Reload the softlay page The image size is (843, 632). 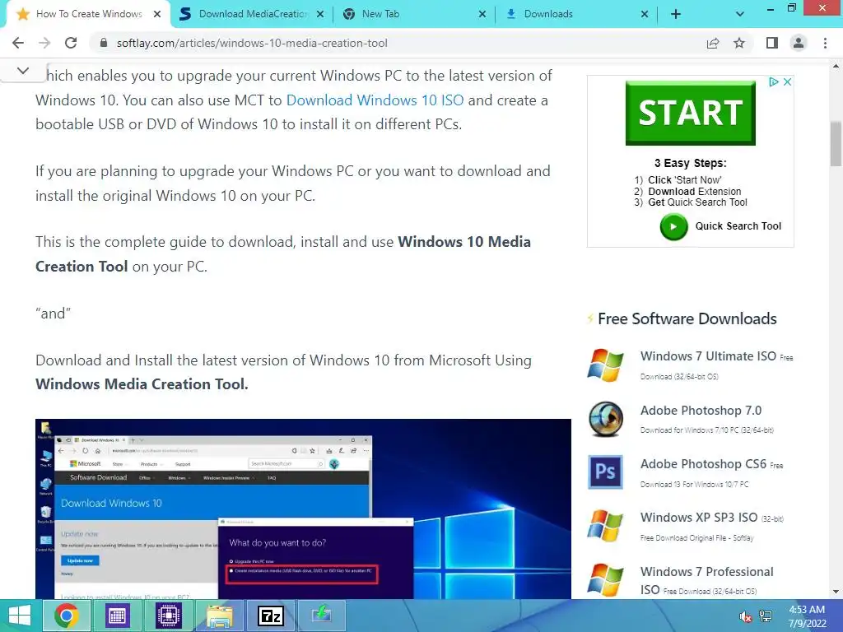click(x=71, y=43)
